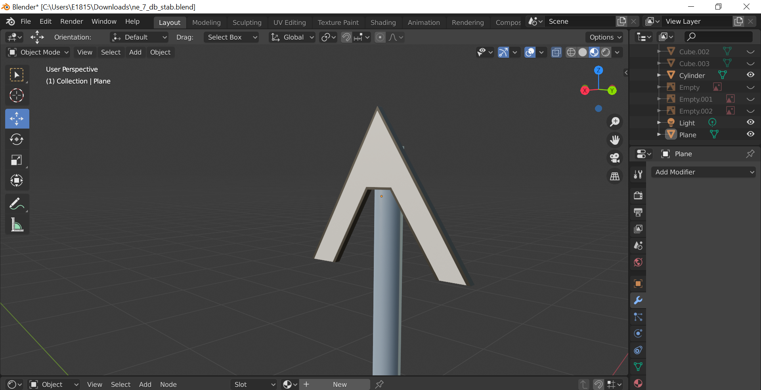
Task: Click the New material button
Action: 340,384
